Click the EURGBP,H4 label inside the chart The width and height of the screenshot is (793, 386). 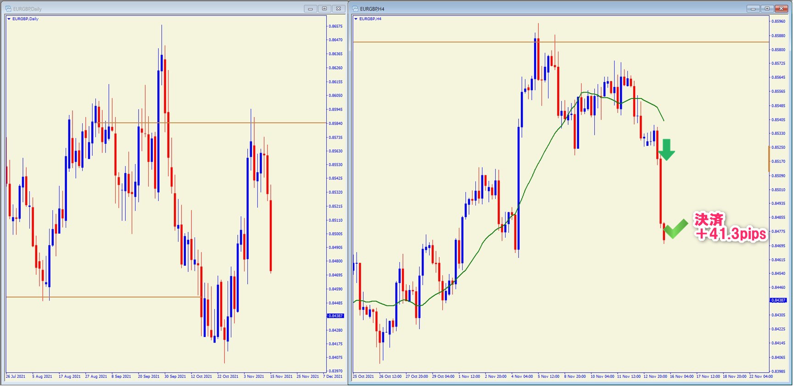point(370,19)
